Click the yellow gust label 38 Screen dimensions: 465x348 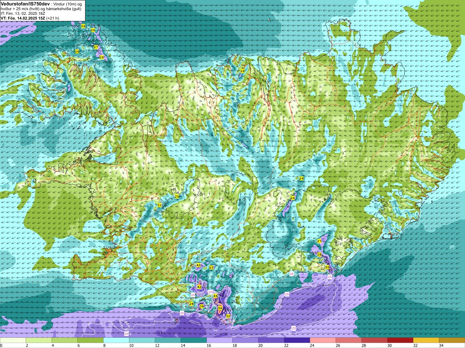(220, 308)
